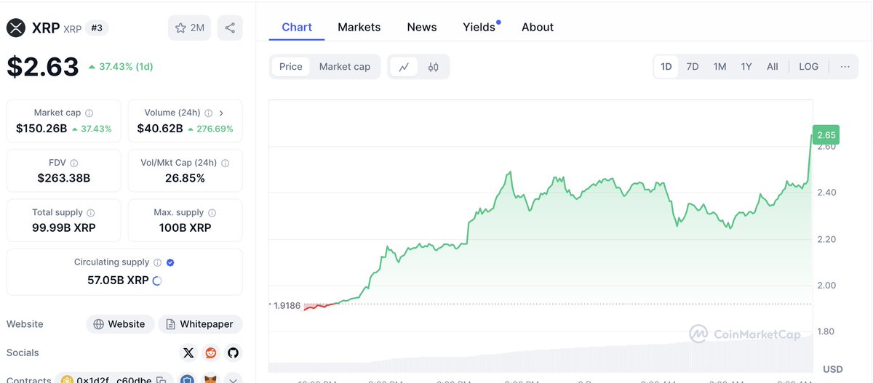873x383 pixels.
Task: Enable the LOG scale option
Action: click(x=809, y=67)
